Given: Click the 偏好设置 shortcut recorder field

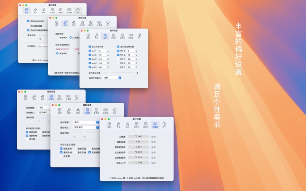Looking at the screenshot, I should click(x=138, y=142).
